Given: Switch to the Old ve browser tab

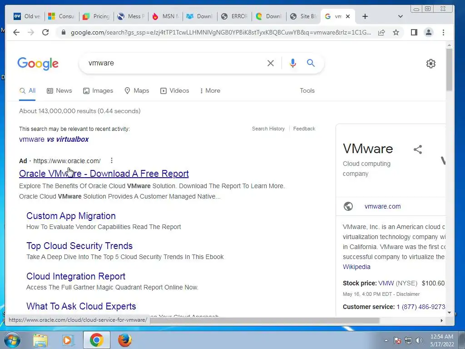Looking at the screenshot, I should tap(27, 16).
